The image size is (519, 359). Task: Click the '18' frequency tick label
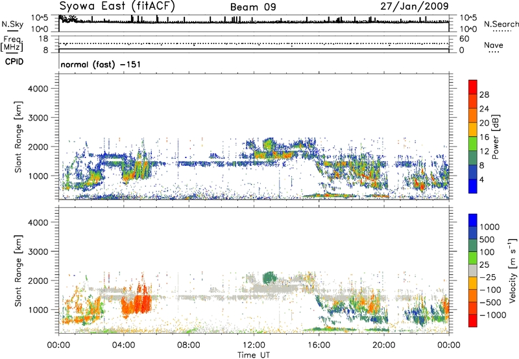click(43, 39)
